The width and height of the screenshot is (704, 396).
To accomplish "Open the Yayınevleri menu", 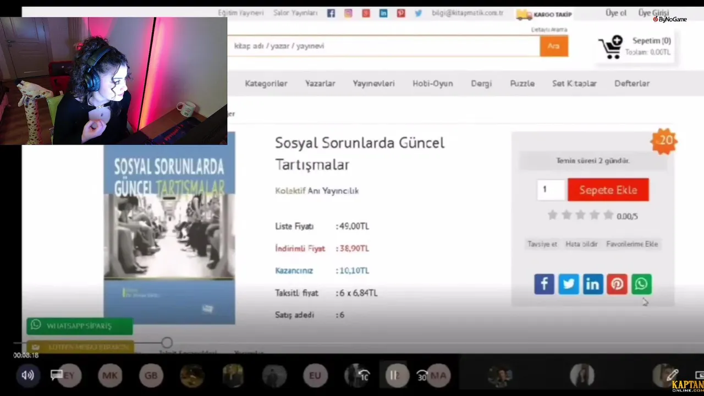I will click(x=373, y=84).
